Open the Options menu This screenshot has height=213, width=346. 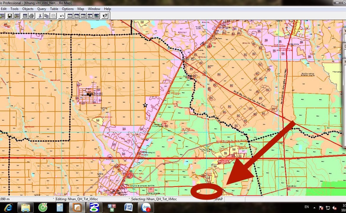67,9
